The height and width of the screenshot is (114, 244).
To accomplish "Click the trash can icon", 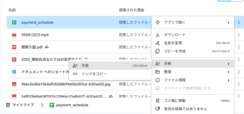I will (158, 101).
